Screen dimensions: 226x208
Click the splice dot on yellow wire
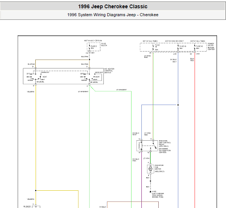pyautogui.click(x=36, y=190)
